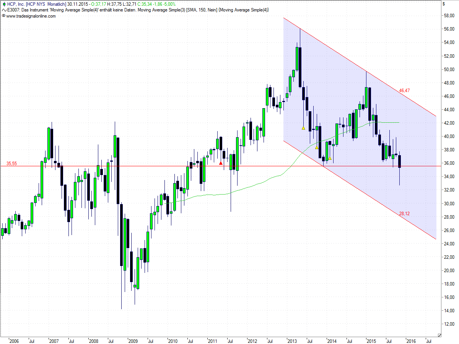Viewport: 459px width, 344px height.
Task: Open the www.tradesignalonline.com link
Action: pyautogui.click(x=31, y=16)
